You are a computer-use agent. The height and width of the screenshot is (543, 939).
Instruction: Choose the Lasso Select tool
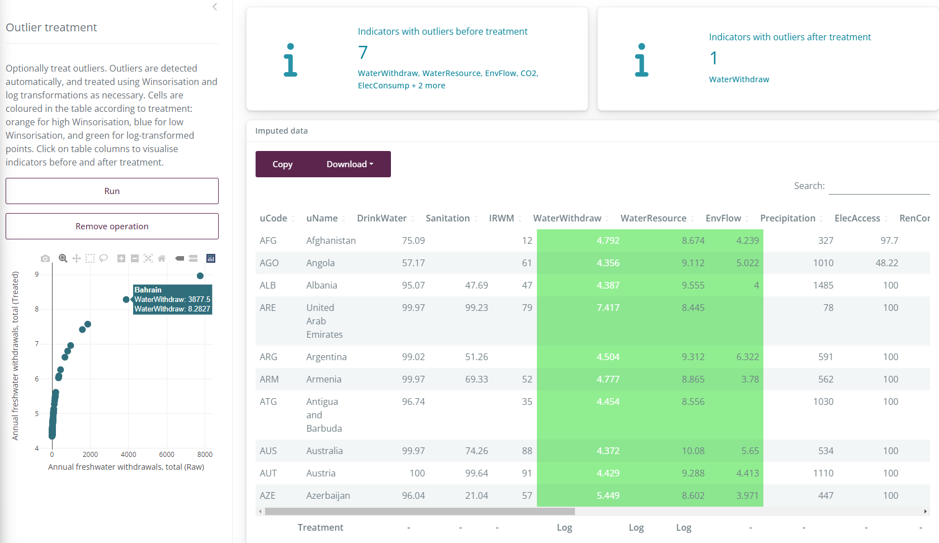point(103,258)
